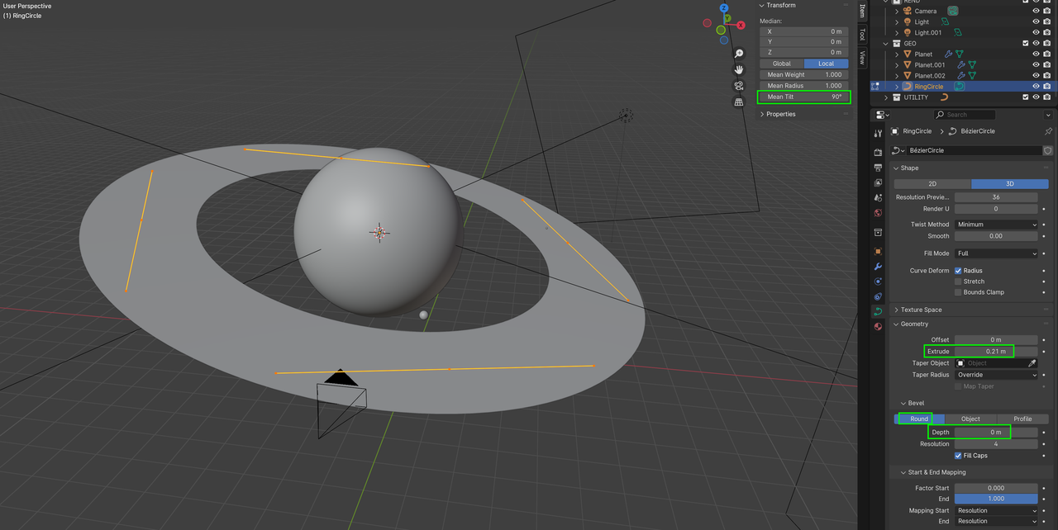
Task: Set curve shape to 2D
Action: 932,183
